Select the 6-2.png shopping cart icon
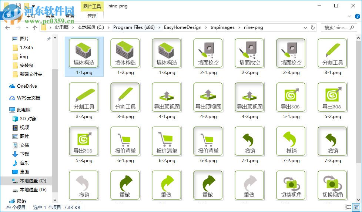The height and width of the screenshot is (212, 362). tap(167, 141)
